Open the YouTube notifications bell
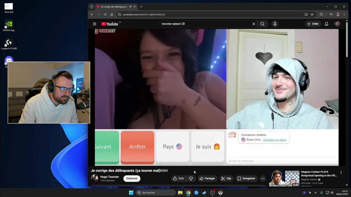Image resolution: width=351 pixels, height=197 pixels. coord(326,24)
